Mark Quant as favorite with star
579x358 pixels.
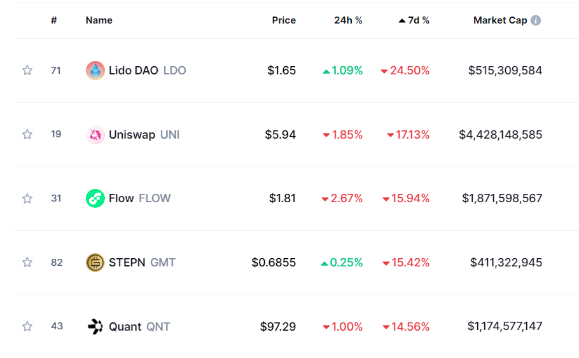27,327
